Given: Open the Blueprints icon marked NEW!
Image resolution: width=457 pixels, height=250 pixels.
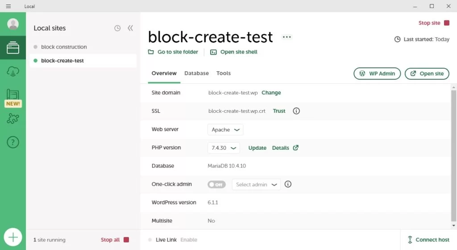Looking at the screenshot, I should [13, 98].
